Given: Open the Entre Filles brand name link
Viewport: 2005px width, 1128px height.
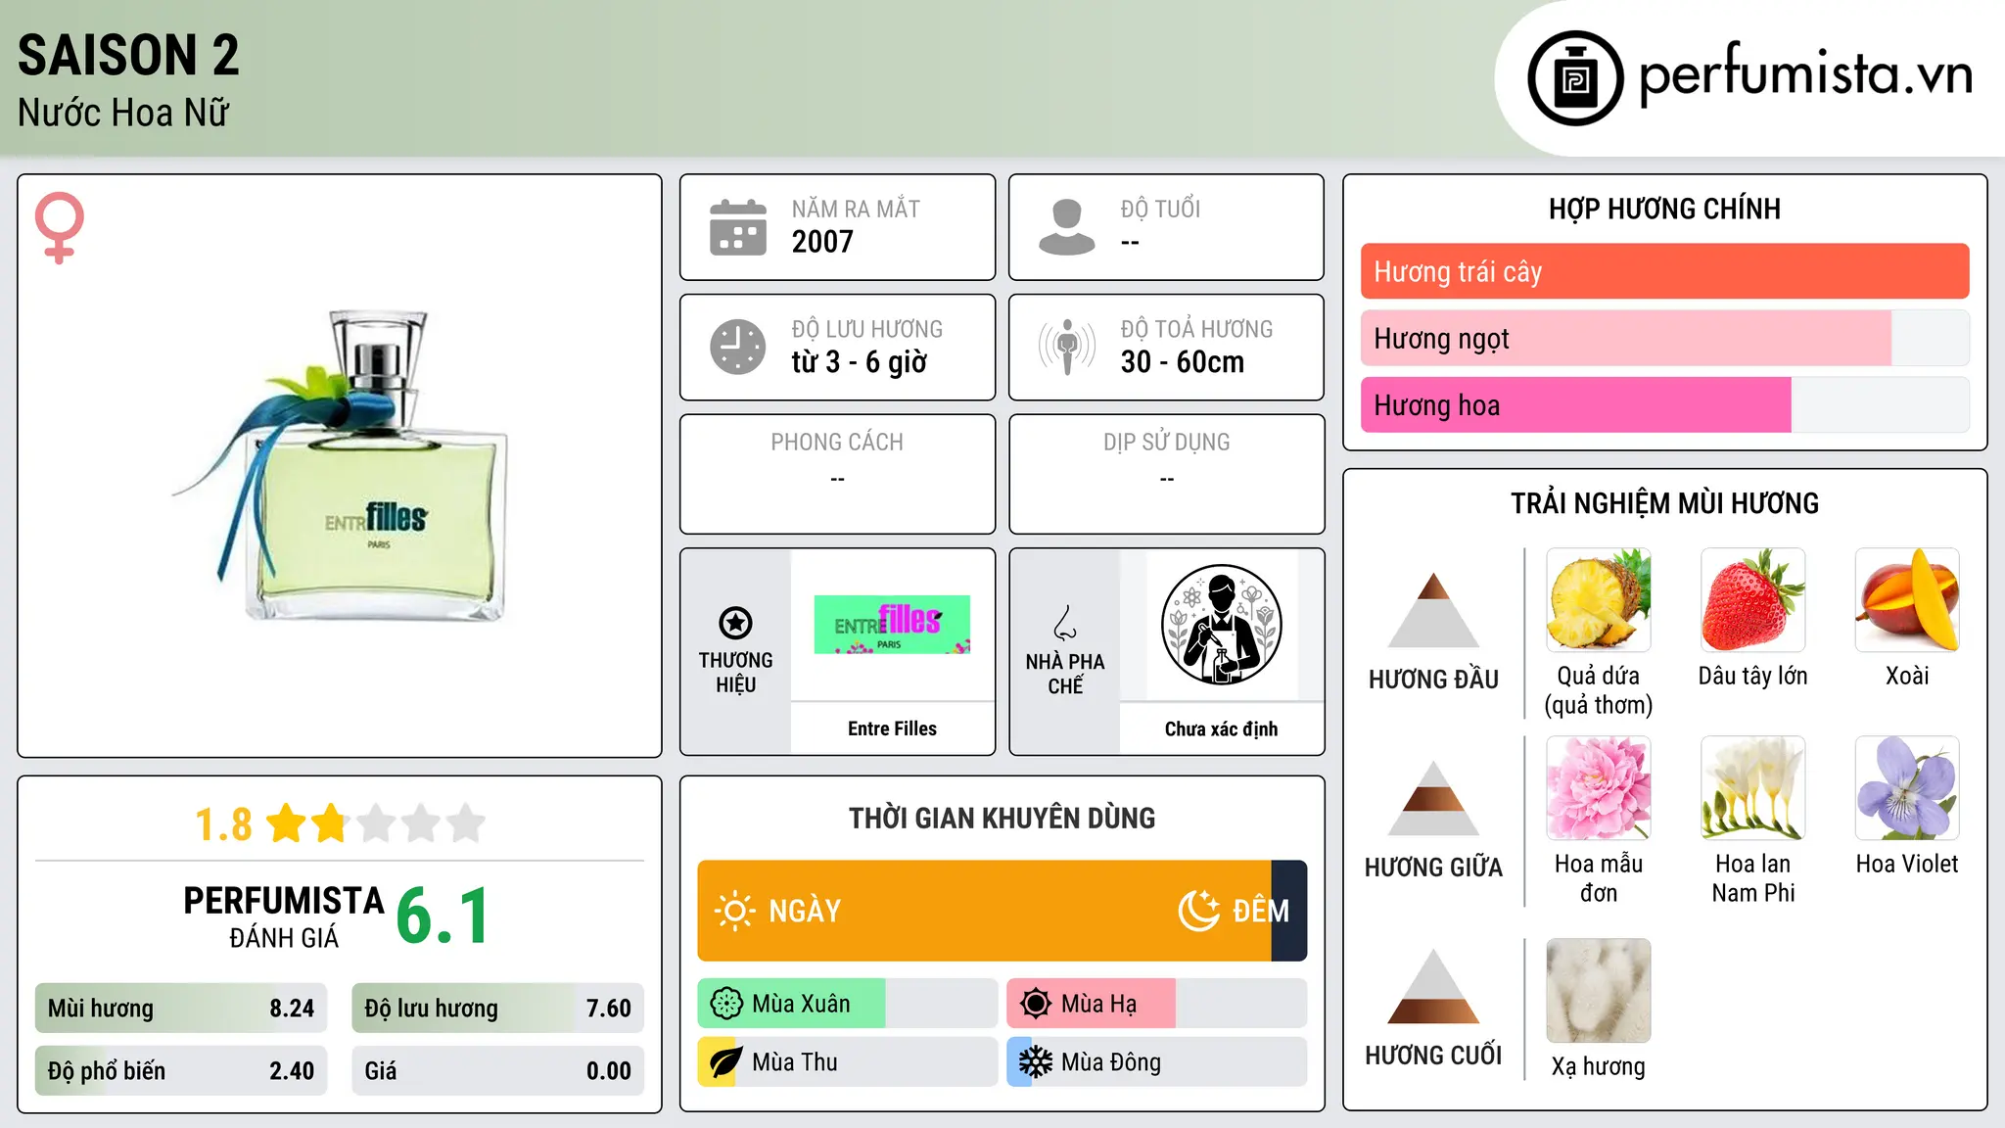Looking at the screenshot, I should click(892, 728).
